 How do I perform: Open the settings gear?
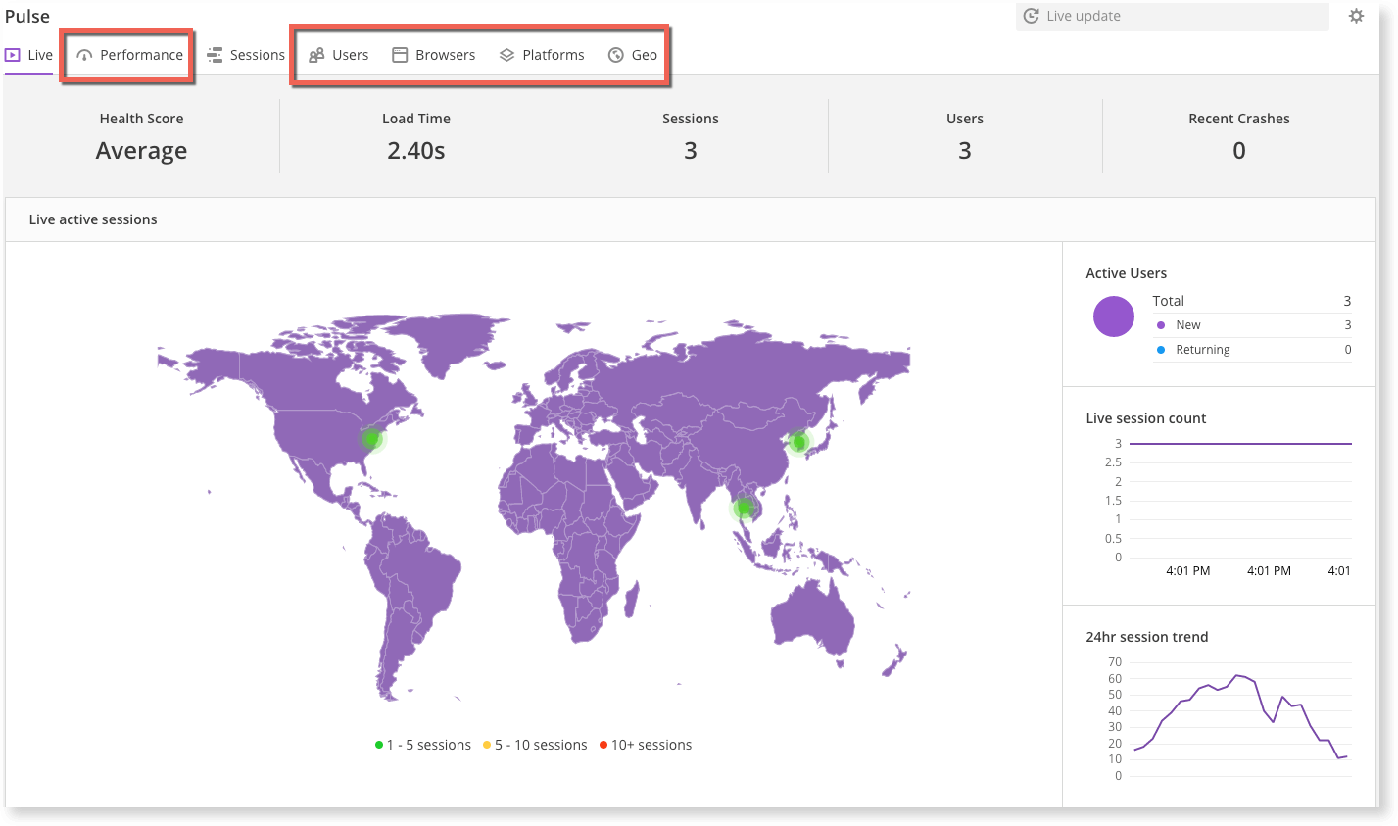1356,16
